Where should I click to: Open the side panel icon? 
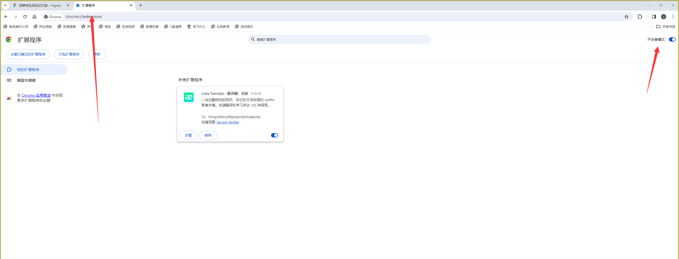[x=654, y=17]
